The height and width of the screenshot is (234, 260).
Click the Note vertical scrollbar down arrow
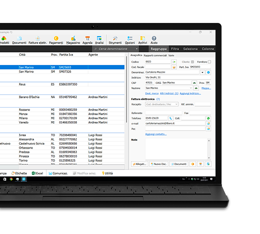(x=209, y=158)
